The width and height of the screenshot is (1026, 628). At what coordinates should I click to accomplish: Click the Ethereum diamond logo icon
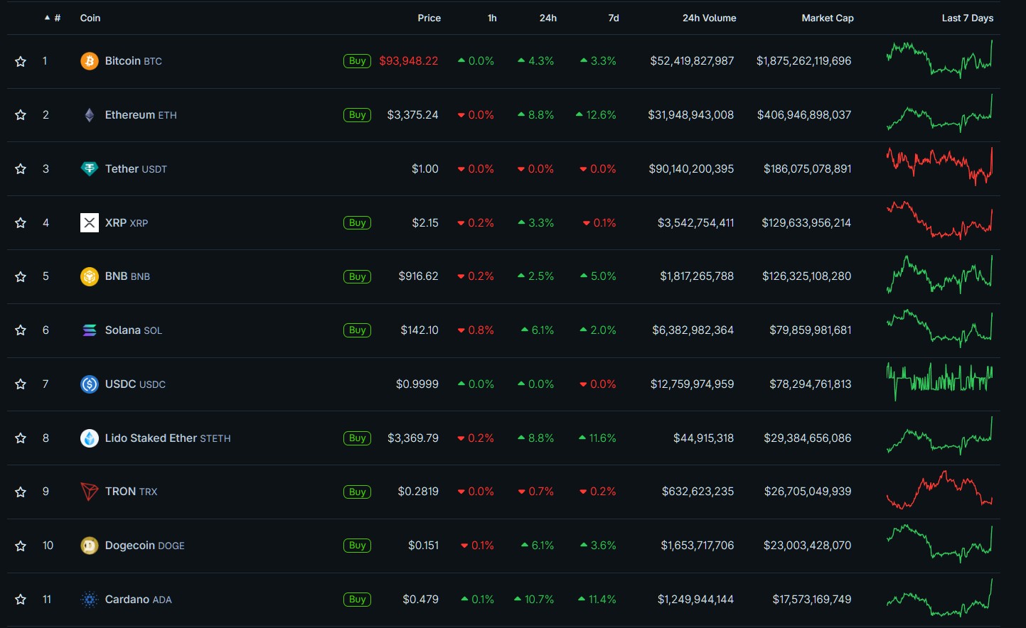pyautogui.click(x=89, y=115)
